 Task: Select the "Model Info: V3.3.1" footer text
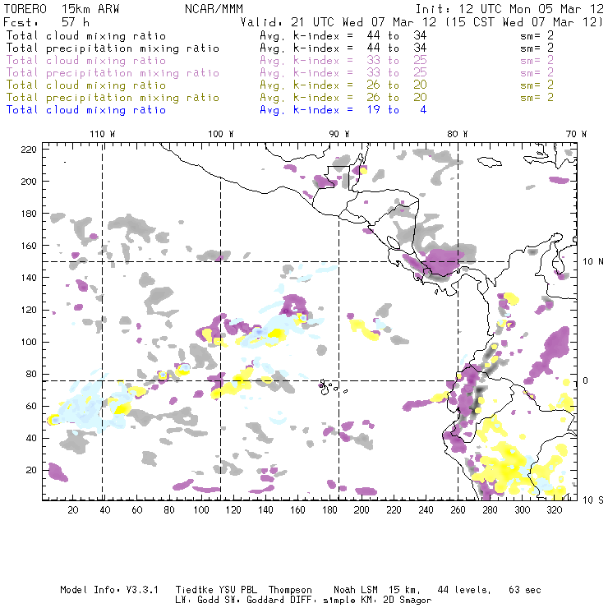coord(109,590)
